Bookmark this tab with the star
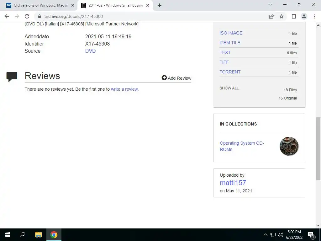 [x=282, y=16]
